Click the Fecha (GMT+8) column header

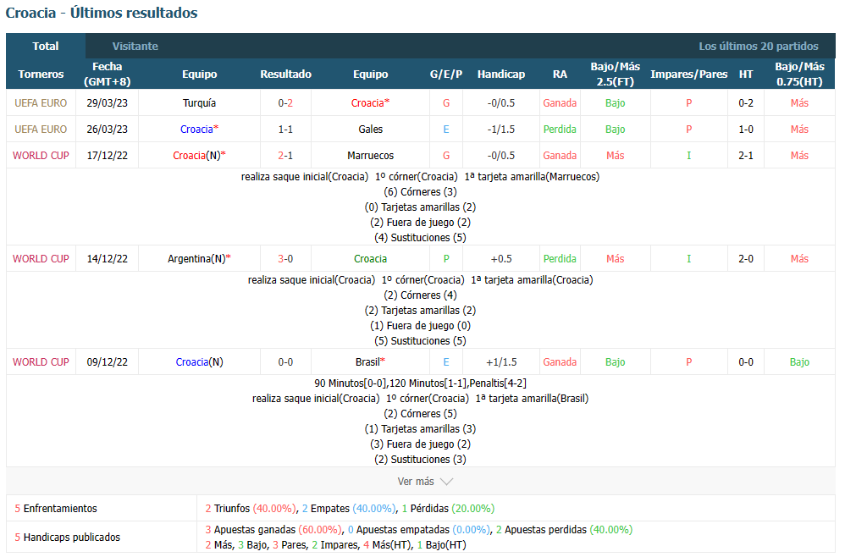point(108,74)
